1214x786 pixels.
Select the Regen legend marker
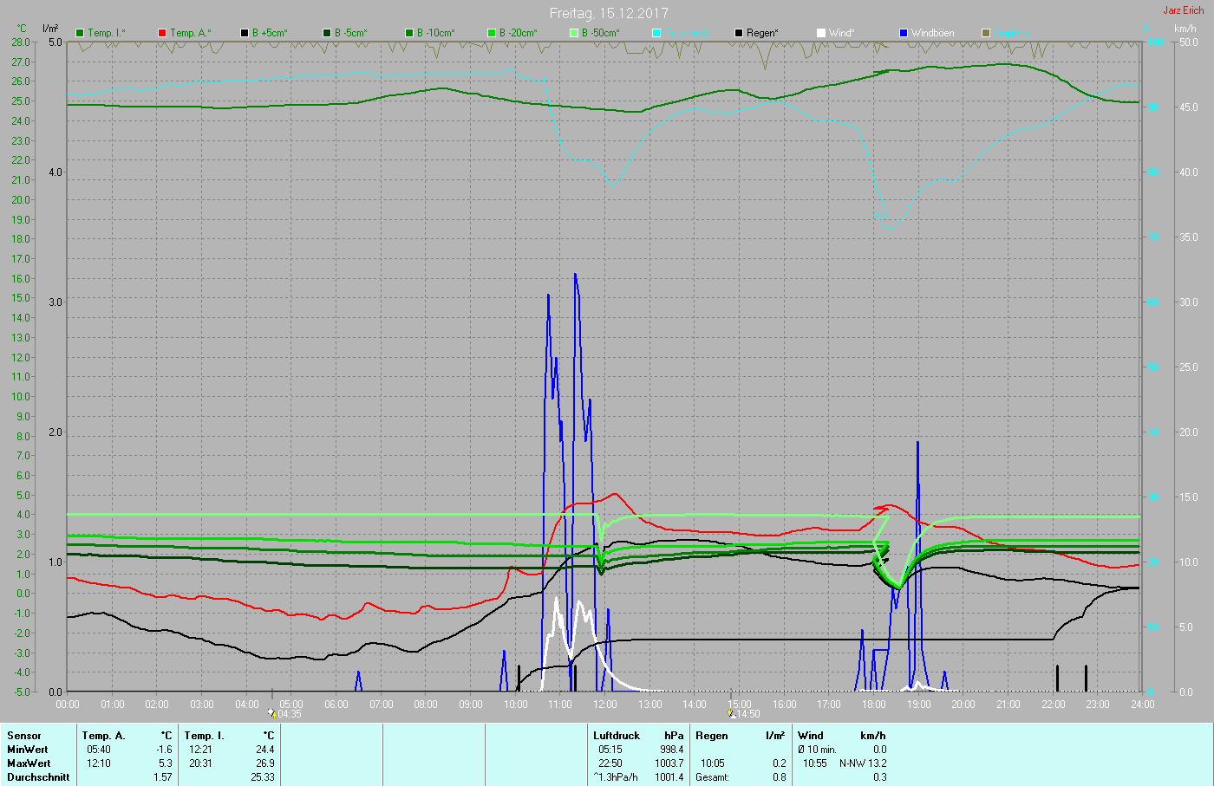[739, 33]
